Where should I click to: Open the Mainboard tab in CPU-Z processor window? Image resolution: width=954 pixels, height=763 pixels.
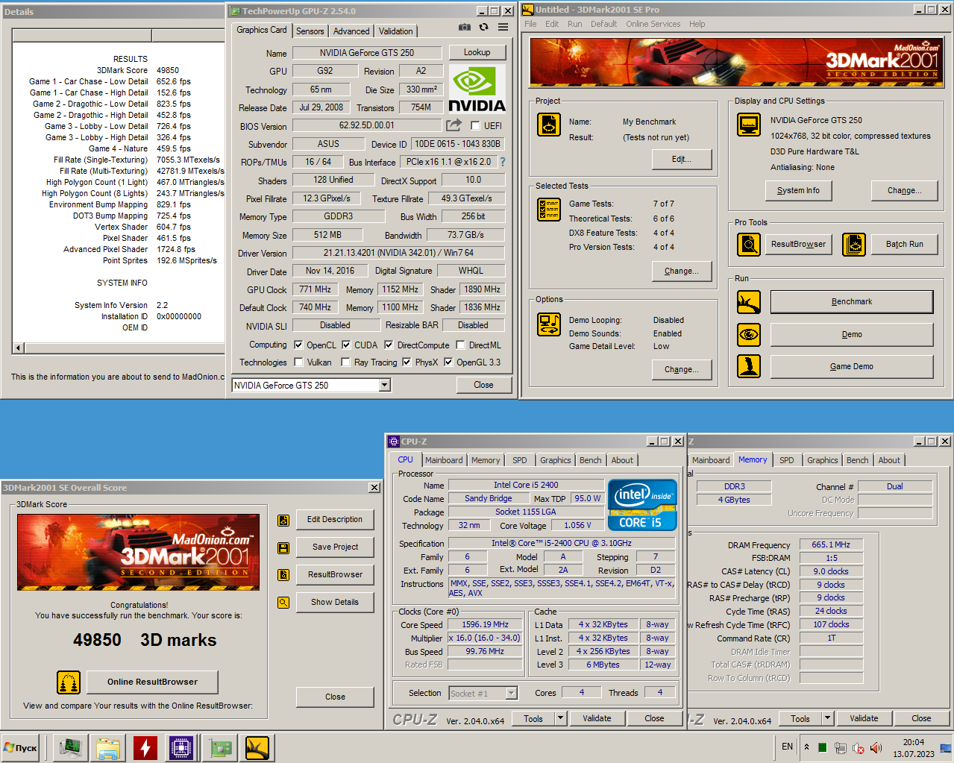[444, 460]
